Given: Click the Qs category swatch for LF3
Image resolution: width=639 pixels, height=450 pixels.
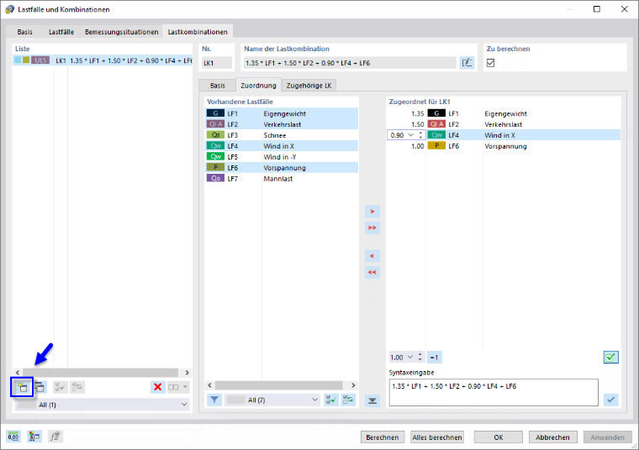Looking at the screenshot, I should [x=215, y=134].
